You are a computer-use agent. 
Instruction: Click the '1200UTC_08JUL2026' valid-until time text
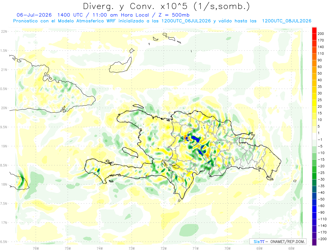tap(287, 21)
